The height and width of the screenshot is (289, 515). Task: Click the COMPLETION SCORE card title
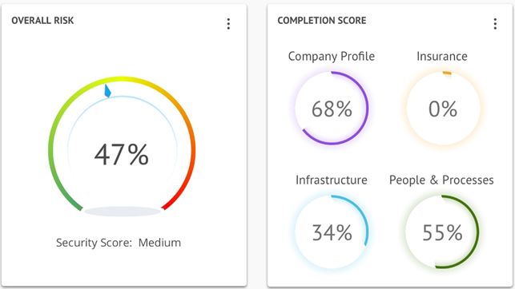coord(322,20)
